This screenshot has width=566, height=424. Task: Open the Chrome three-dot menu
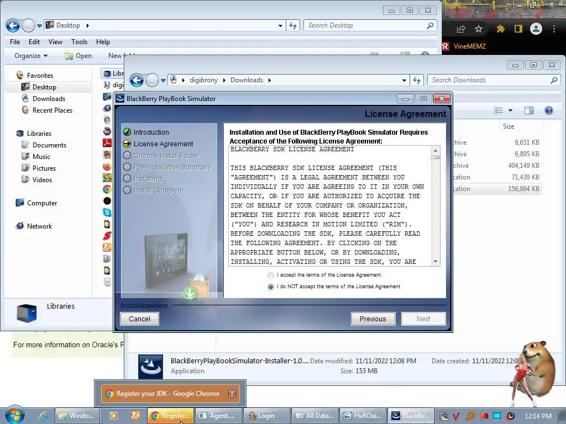point(554,29)
